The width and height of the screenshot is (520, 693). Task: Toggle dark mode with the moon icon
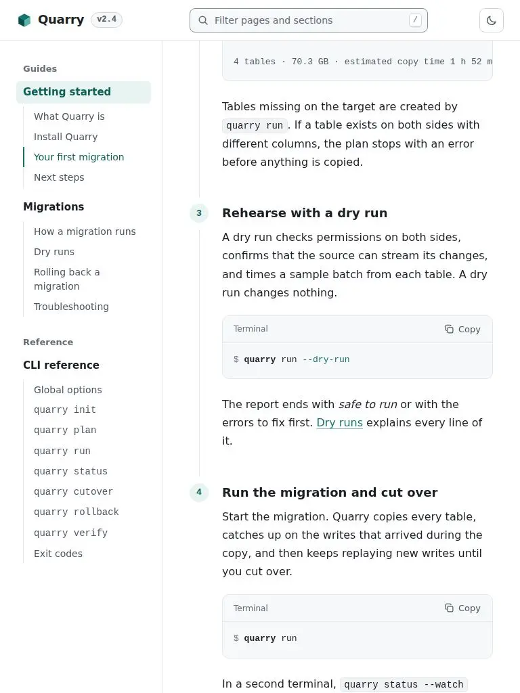tap(492, 20)
